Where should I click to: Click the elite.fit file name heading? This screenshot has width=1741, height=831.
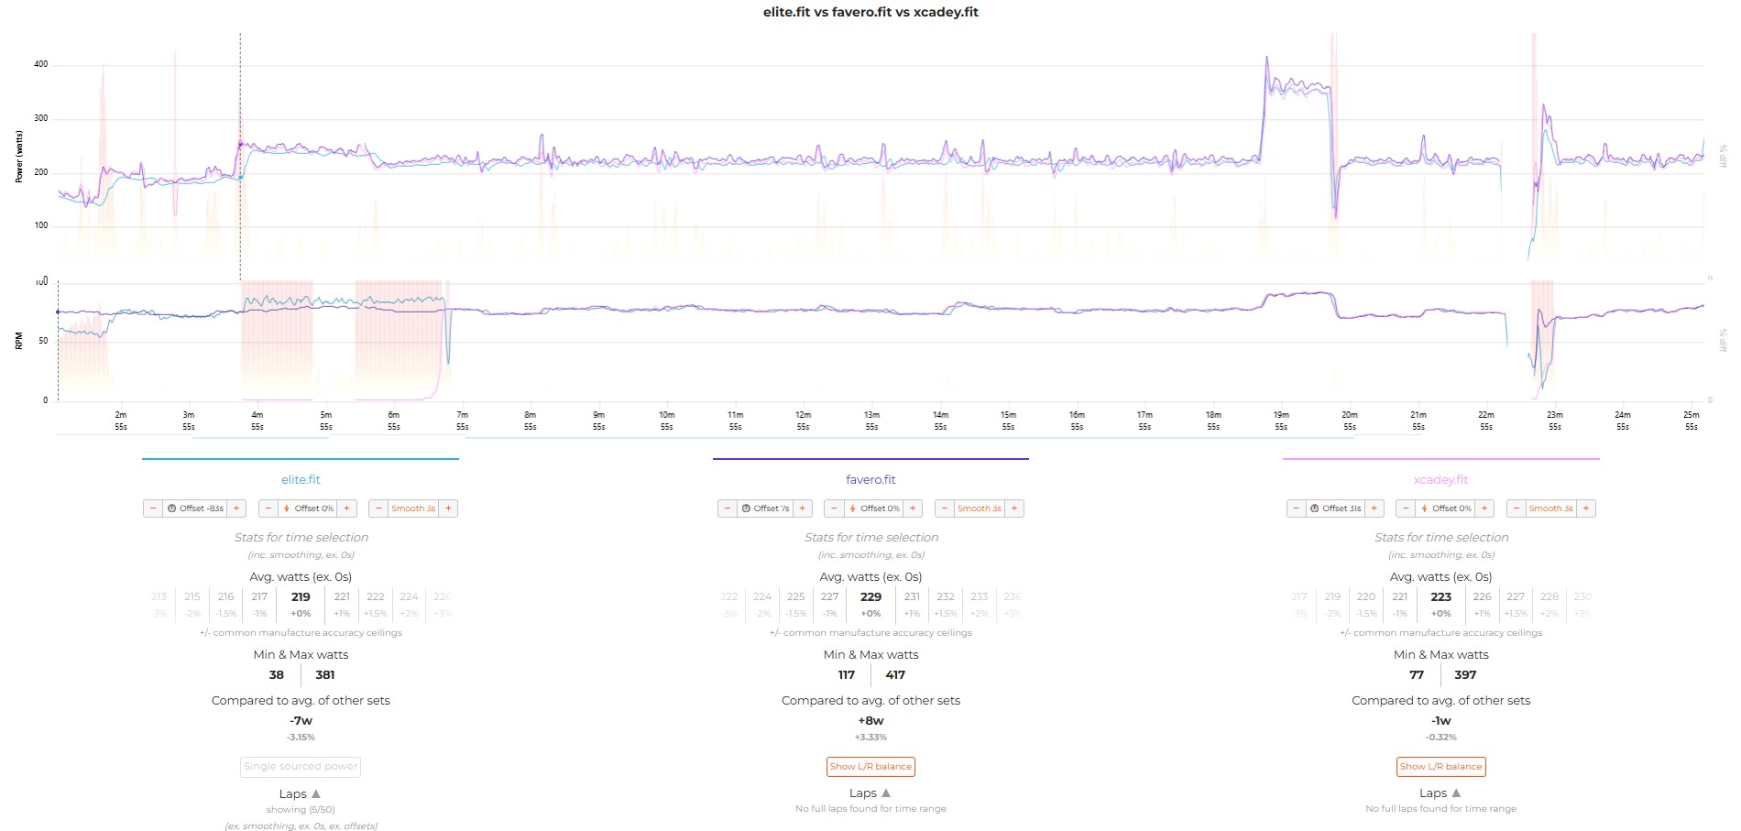(301, 480)
